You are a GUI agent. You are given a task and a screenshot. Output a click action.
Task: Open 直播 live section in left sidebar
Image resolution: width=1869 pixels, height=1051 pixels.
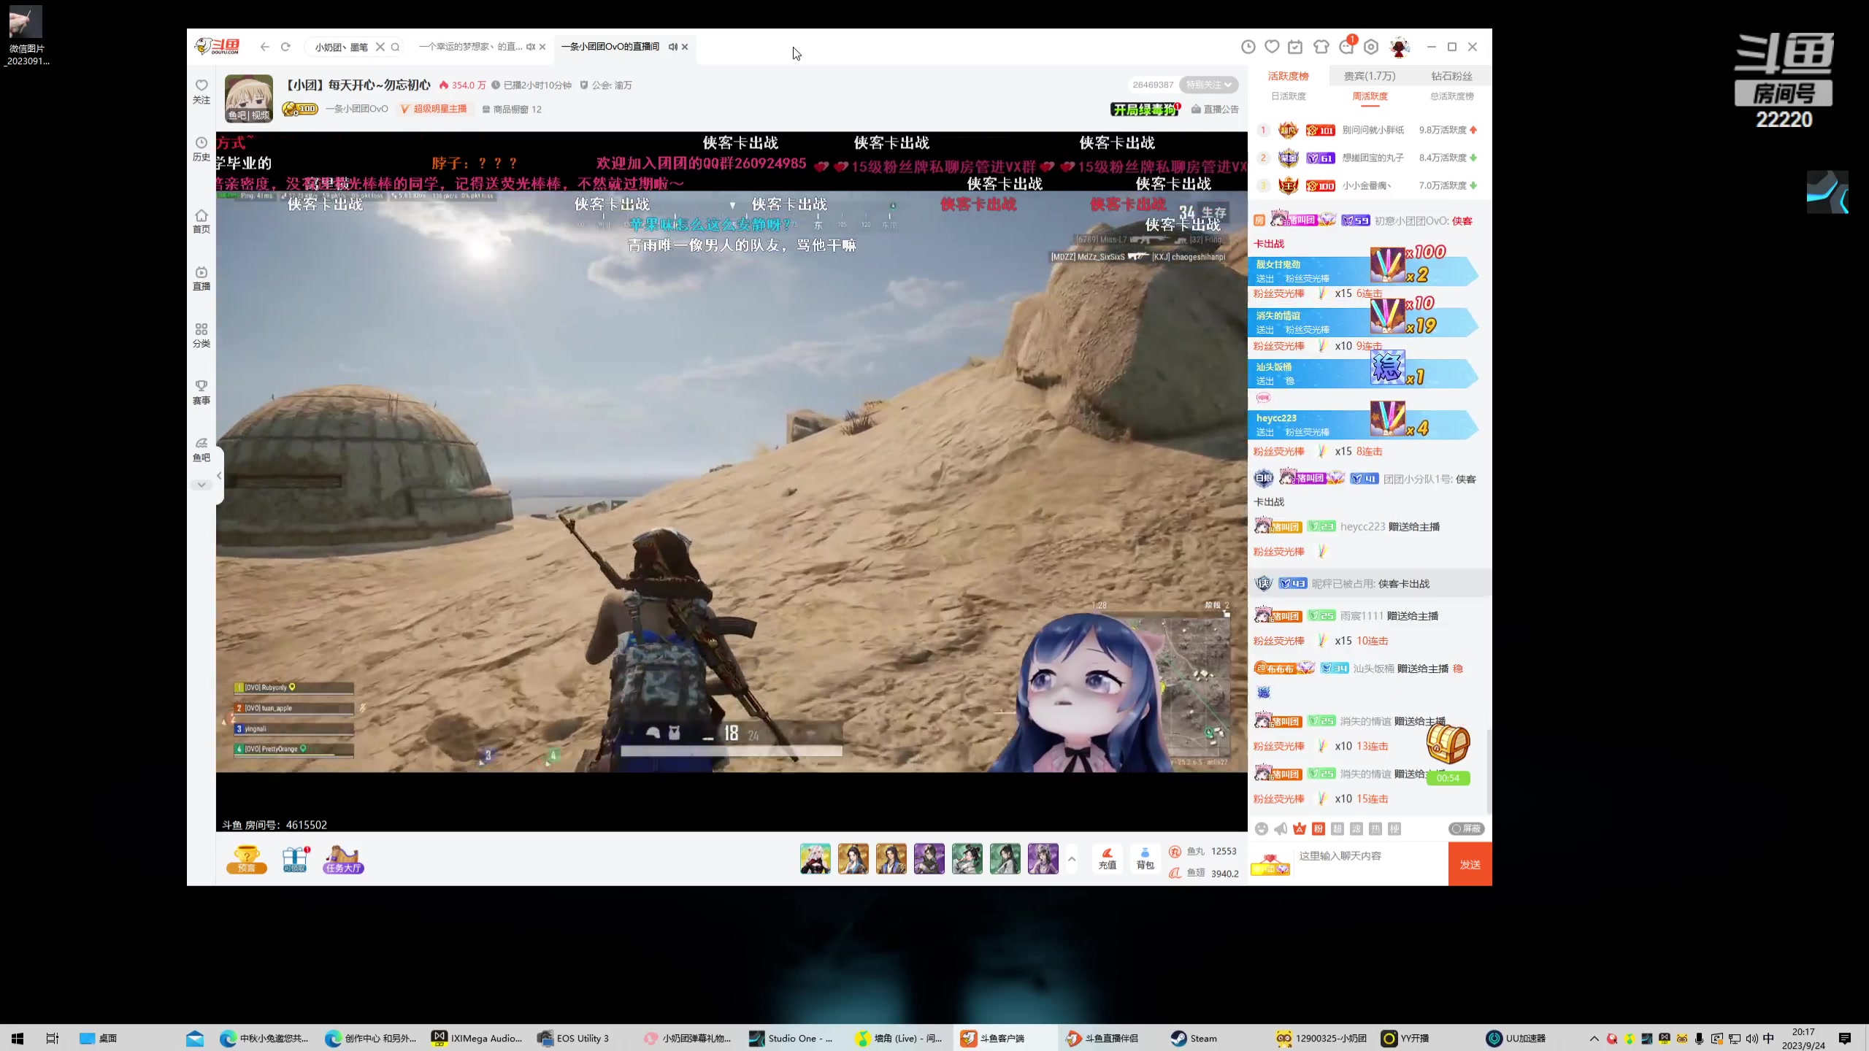[x=202, y=278]
